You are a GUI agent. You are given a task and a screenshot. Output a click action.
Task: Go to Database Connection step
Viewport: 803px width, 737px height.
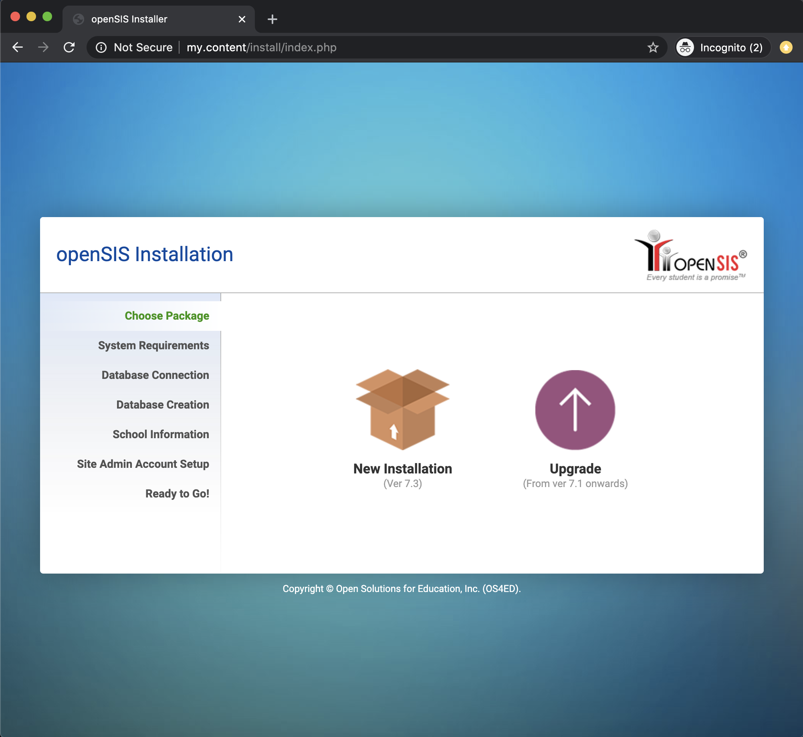[x=155, y=375]
